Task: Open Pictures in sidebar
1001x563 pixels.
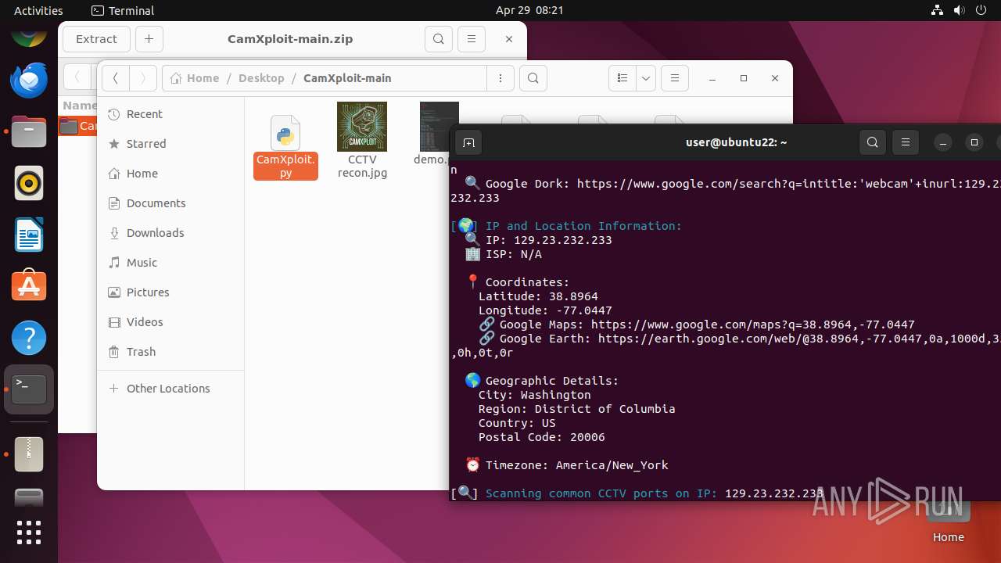Action: pyautogui.click(x=170, y=292)
